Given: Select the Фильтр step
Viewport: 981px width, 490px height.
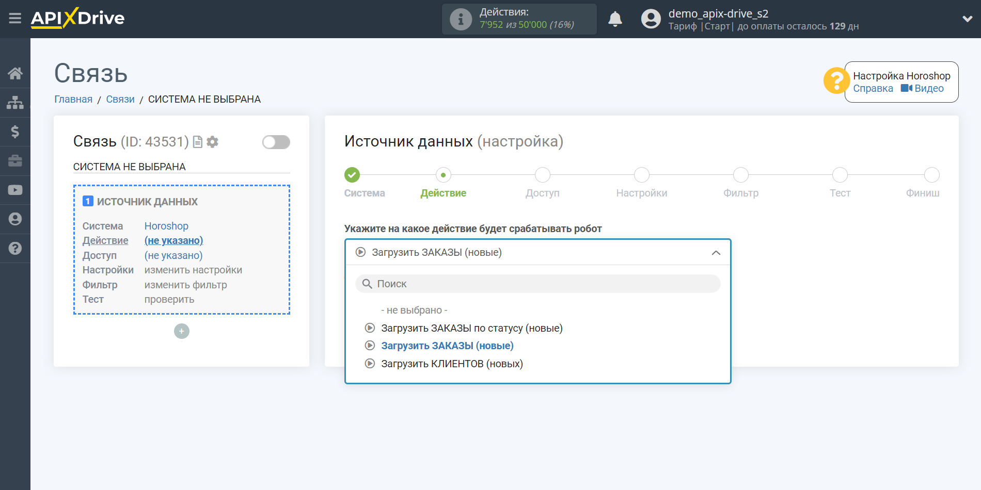Looking at the screenshot, I should [x=740, y=175].
